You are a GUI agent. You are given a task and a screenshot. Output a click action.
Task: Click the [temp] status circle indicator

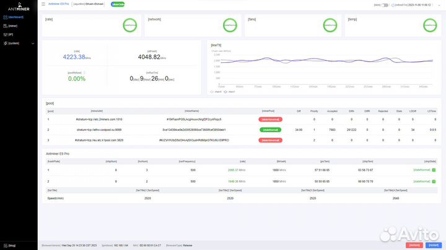[430, 25]
